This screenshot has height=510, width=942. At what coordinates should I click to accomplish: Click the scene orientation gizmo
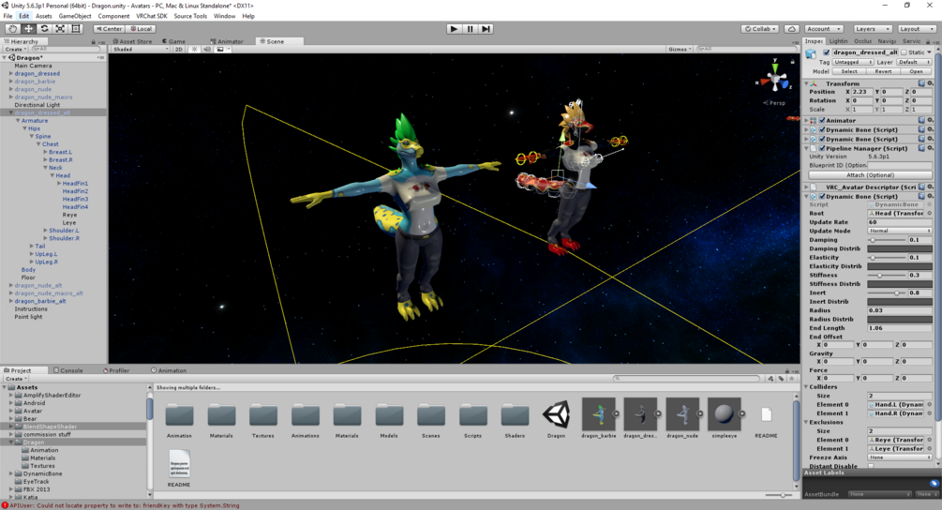775,78
